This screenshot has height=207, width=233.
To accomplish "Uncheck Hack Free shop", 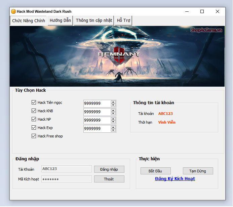I will point(34,136).
